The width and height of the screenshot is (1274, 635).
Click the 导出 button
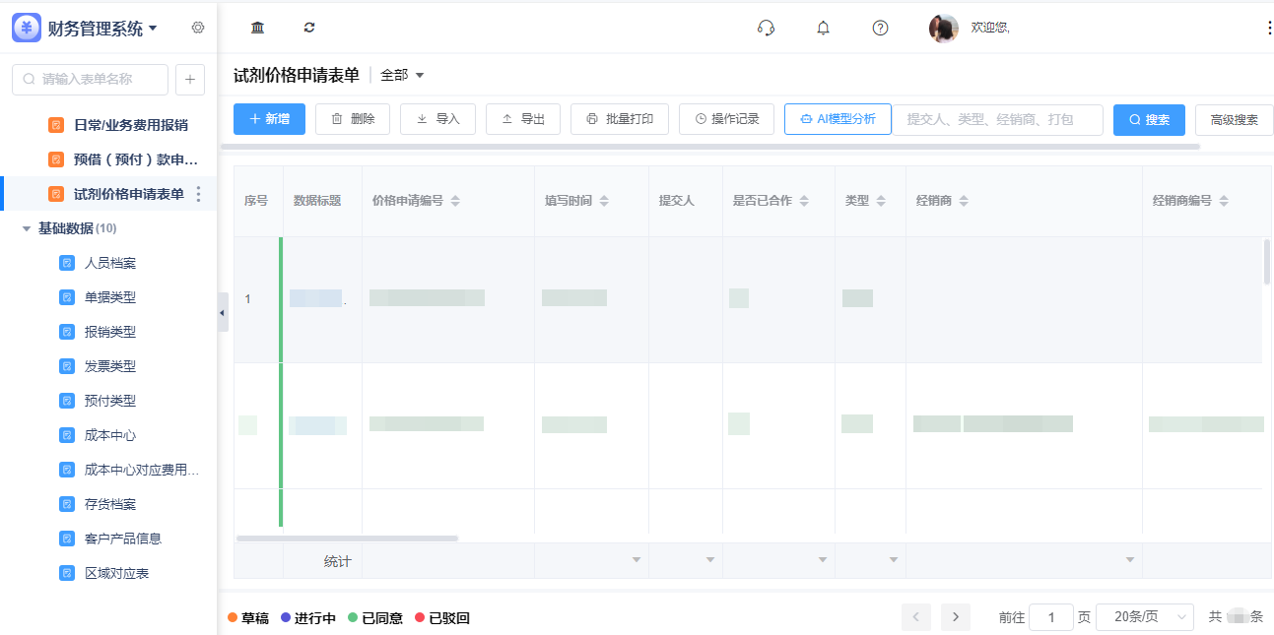tap(523, 119)
